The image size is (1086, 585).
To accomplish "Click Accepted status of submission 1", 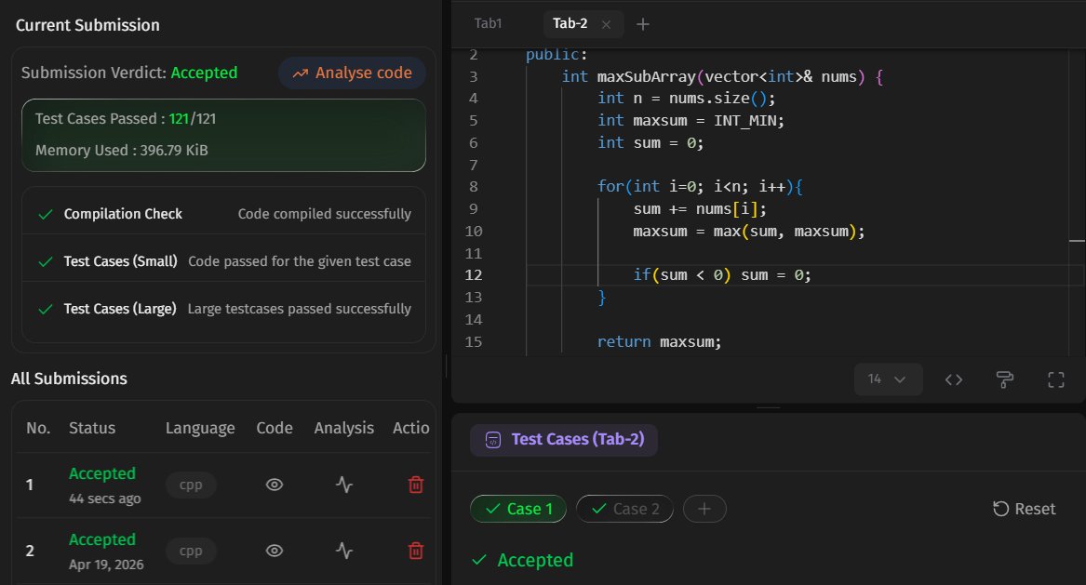I will (102, 473).
